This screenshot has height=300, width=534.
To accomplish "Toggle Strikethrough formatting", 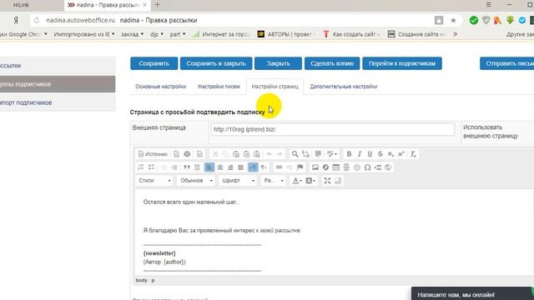I will (380, 154).
